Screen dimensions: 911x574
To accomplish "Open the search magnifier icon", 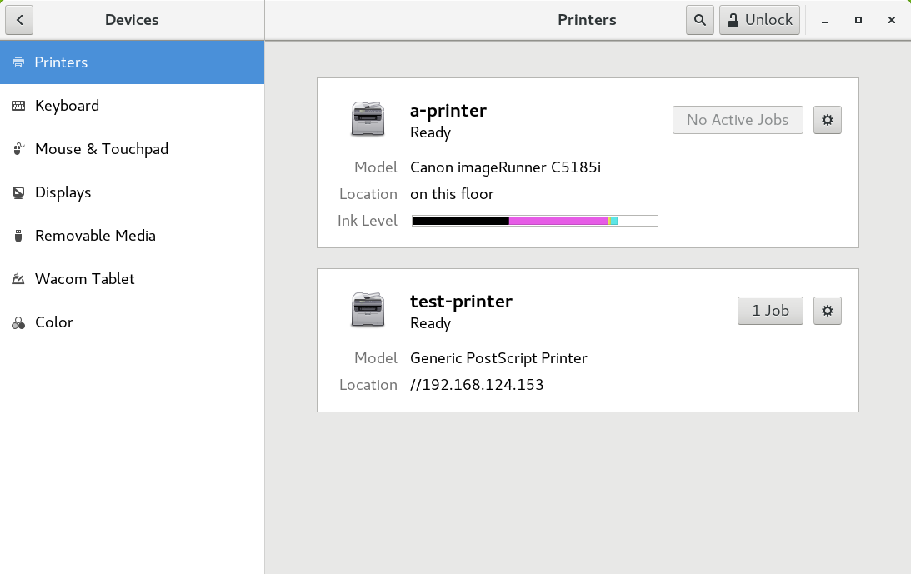I will (700, 20).
